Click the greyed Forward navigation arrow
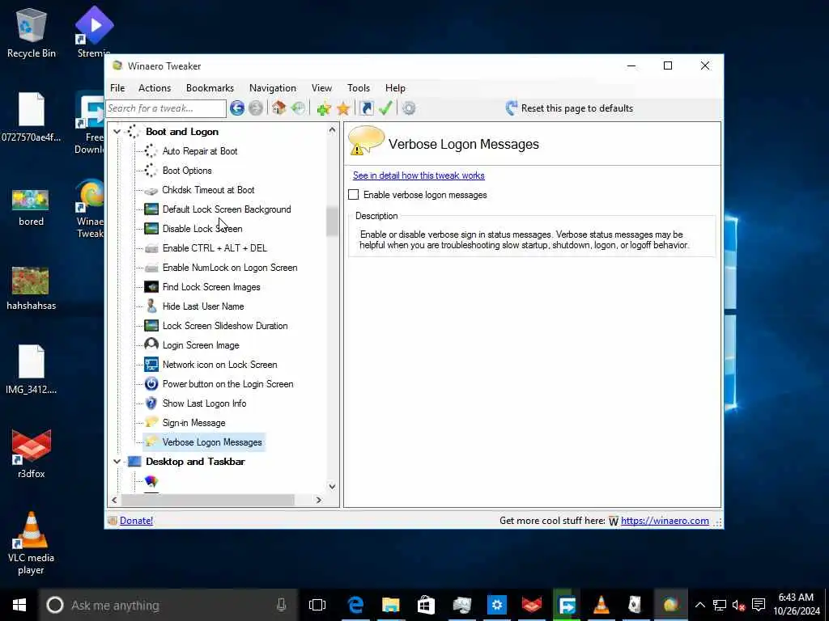 (256, 108)
